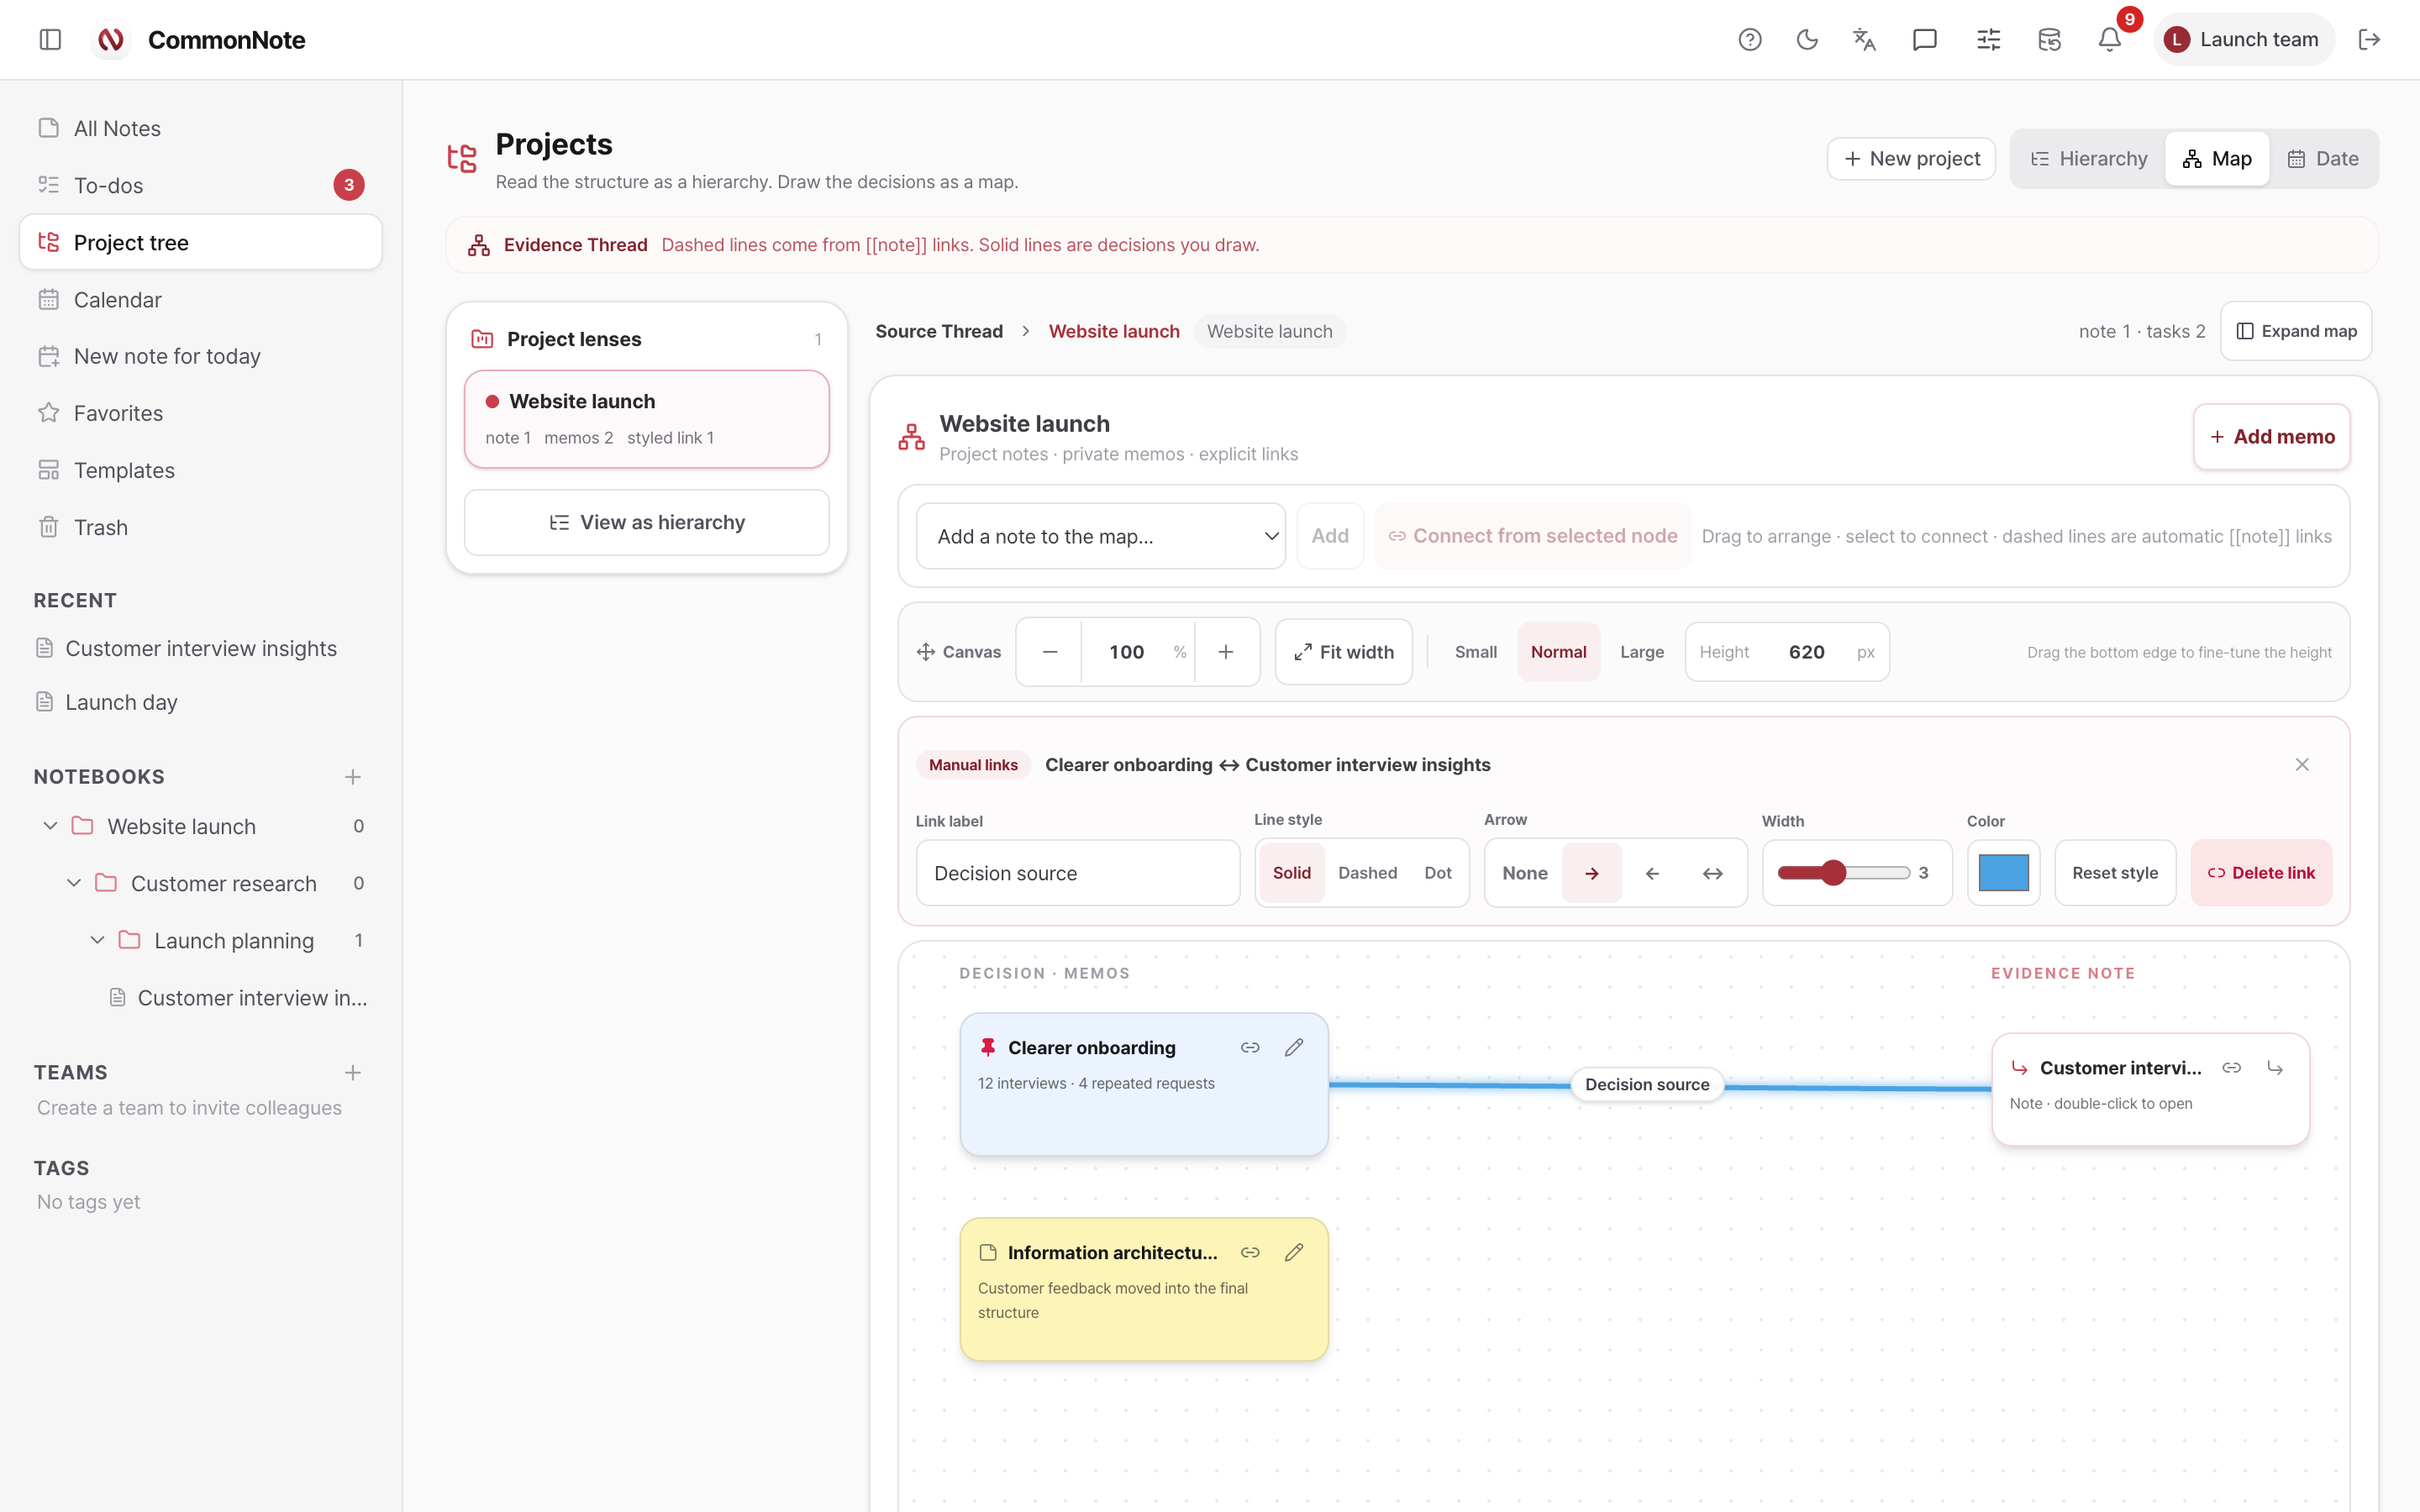This screenshot has width=2420, height=1512.
Task: Click the Website launch breadcrumb link
Action: [x=1114, y=331]
